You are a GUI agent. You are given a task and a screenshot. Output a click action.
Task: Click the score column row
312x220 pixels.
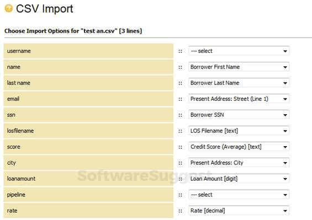[88, 147]
